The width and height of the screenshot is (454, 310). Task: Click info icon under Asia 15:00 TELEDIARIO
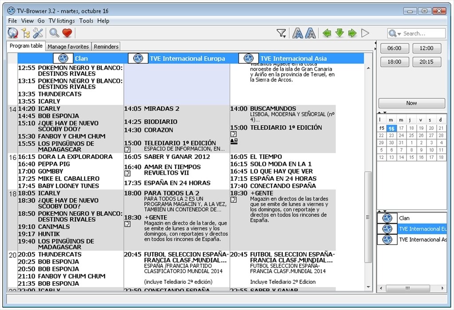234,134
